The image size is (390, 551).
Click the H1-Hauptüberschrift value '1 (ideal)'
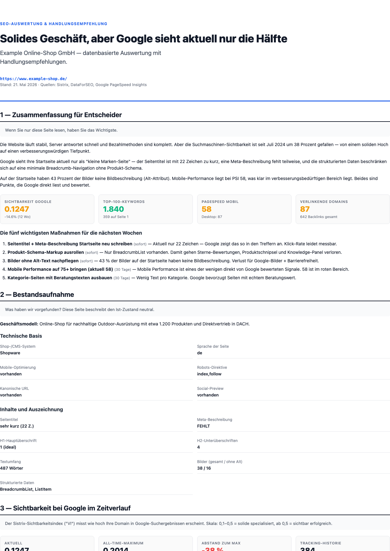8,447
